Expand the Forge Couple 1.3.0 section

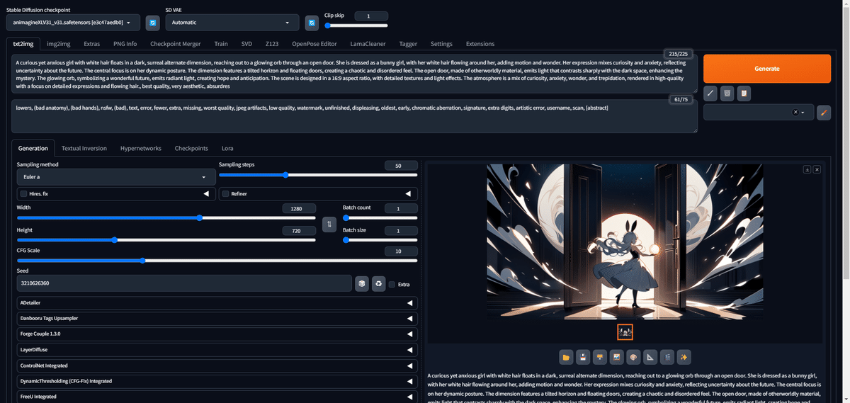pos(217,334)
